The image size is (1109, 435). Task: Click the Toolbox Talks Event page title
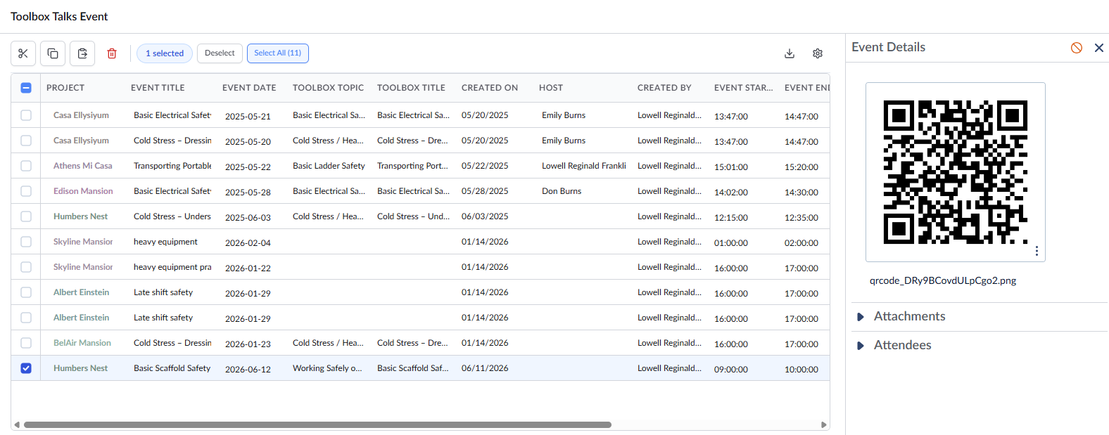[59, 16]
